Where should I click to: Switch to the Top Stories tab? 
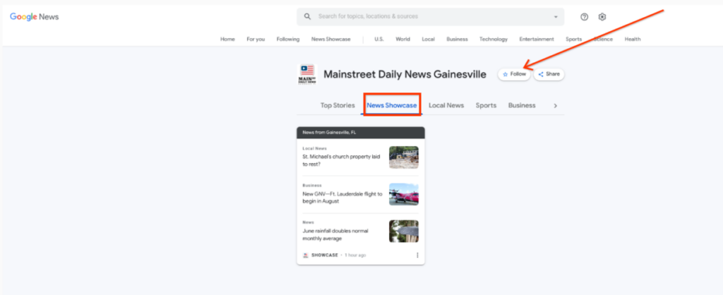[x=337, y=106]
